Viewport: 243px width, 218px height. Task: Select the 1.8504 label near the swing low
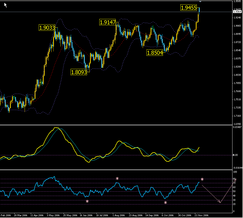tap(155, 53)
